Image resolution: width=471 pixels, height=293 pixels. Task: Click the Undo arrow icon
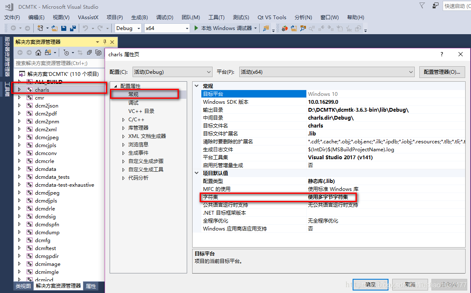coord(85,28)
